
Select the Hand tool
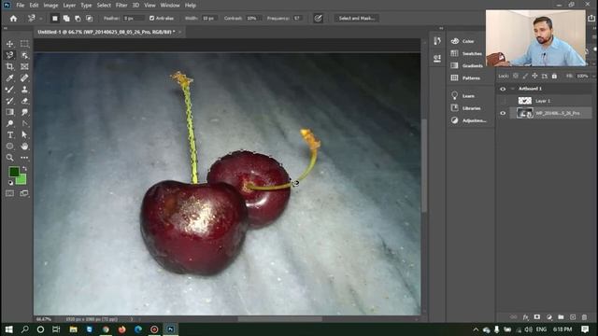coord(24,147)
